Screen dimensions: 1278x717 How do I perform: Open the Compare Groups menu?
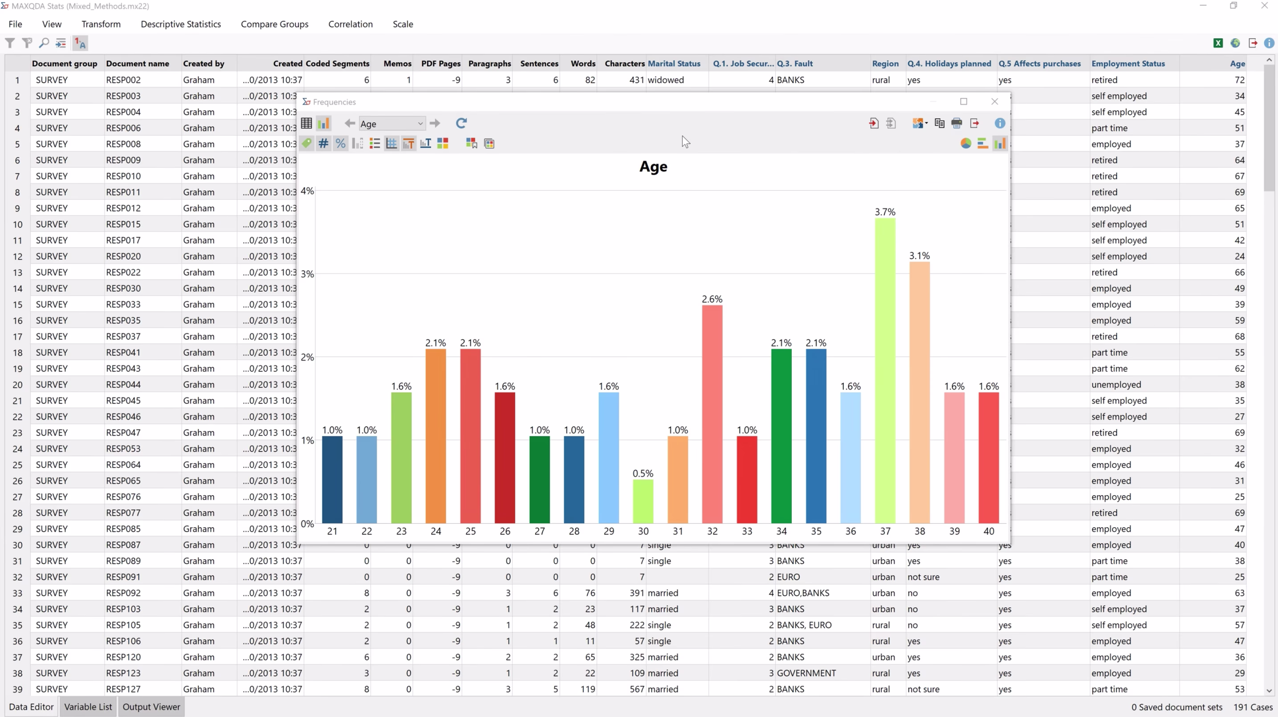274,24
